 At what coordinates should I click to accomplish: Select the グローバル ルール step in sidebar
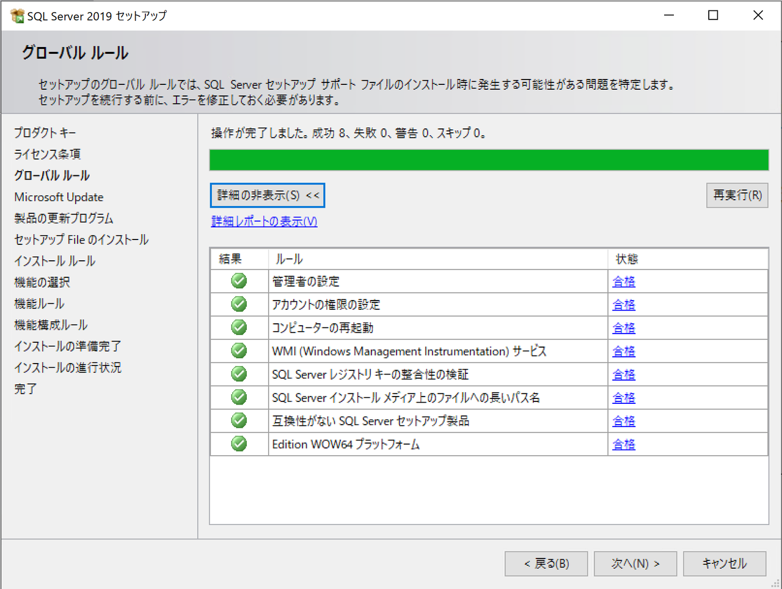pos(52,175)
